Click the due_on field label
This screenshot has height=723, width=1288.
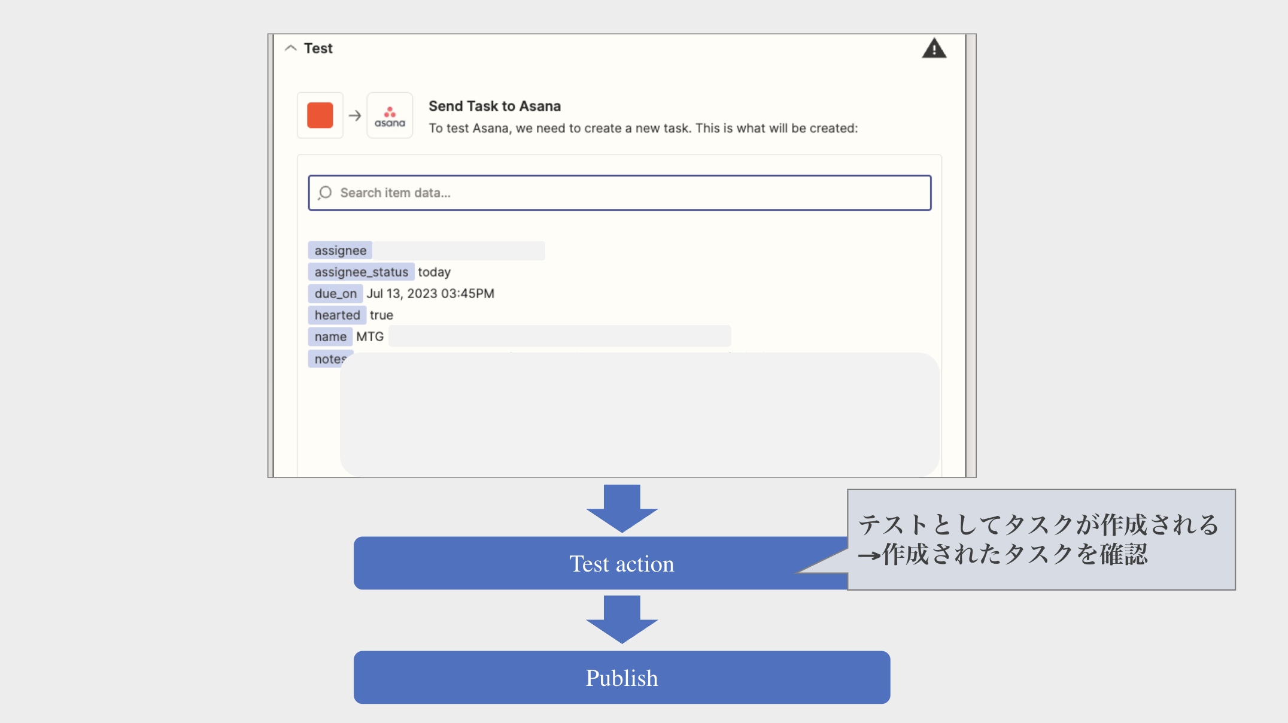click(335, 293)
